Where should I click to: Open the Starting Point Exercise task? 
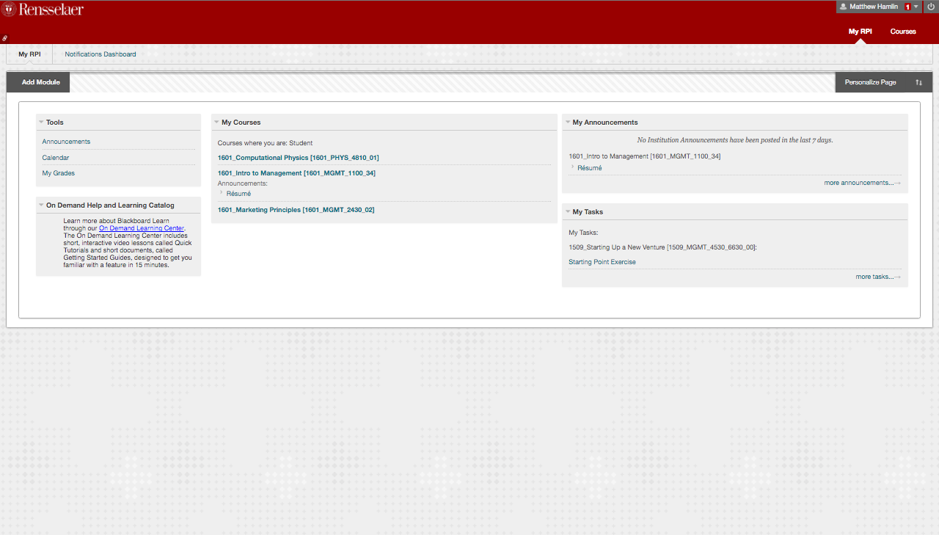click(602, 262)
